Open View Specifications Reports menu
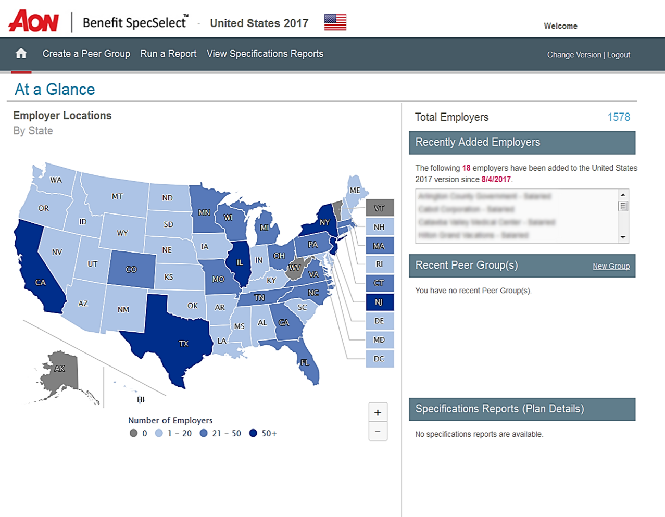Screen dimensions: 665x517 [x=265, y=54]
